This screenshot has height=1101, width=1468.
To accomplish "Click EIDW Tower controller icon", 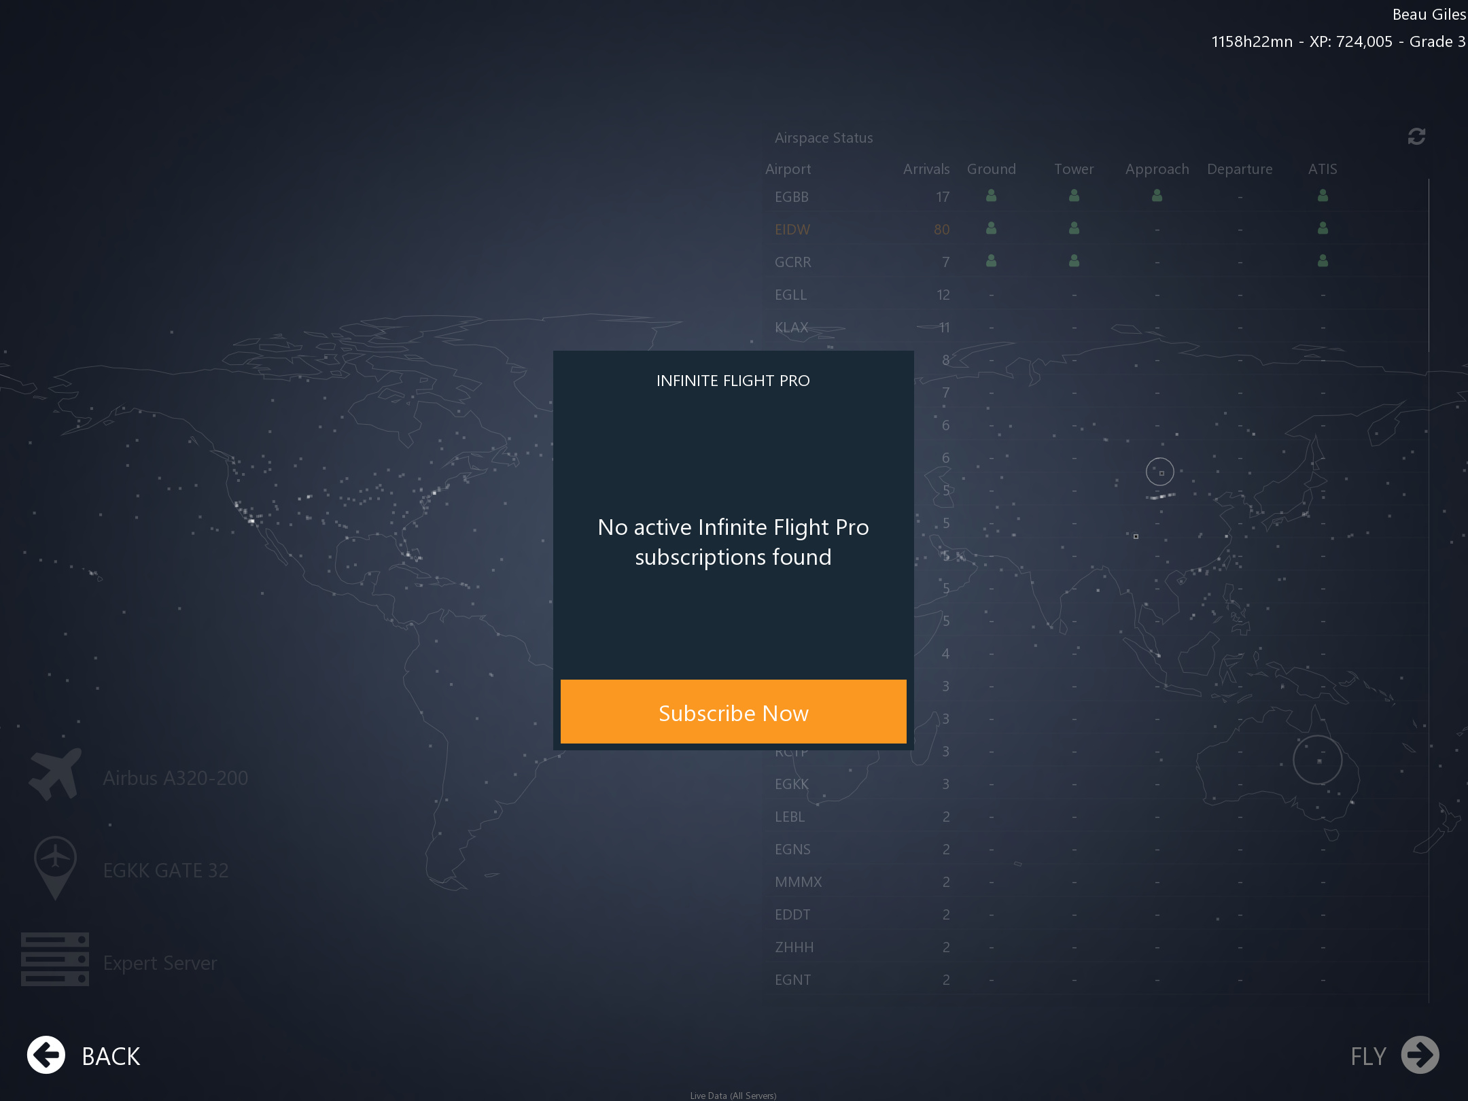I will pos(1074,228).
